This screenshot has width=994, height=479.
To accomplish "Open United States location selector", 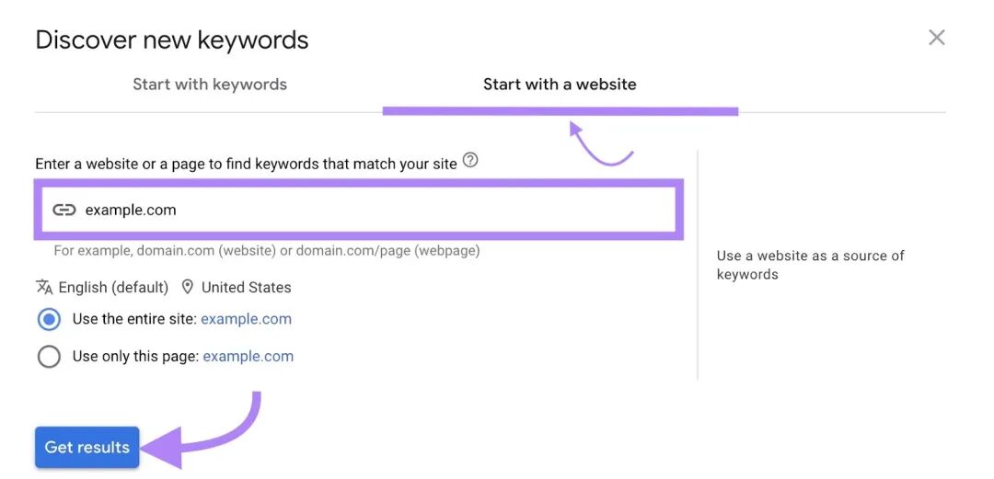I will coord(246,288).
